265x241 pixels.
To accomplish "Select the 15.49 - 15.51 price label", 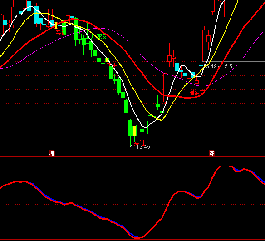I will click(219, 66).
